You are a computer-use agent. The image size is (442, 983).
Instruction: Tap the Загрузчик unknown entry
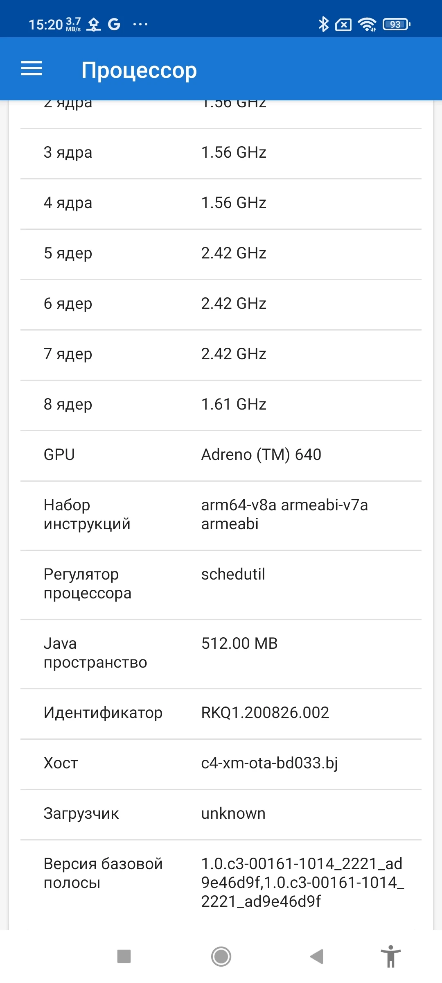pos(221,813)
